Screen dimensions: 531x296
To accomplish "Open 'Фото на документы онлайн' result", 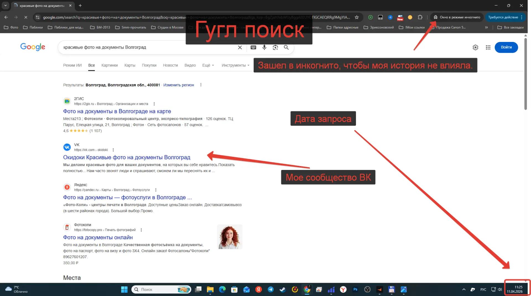I will tap(98, 238).
